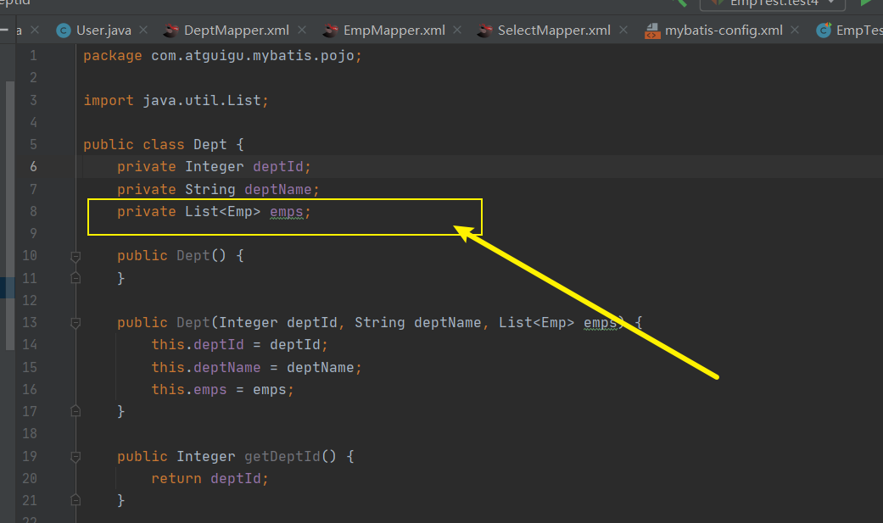Close the User.java tab
This screenshot has width=883, height=523.
pyautogui.click(x=143, y=30)
